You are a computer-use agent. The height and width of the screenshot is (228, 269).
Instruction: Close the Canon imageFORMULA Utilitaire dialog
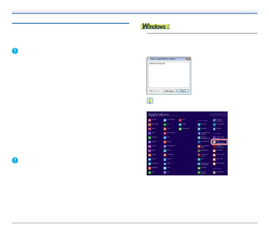click(188, 59)
